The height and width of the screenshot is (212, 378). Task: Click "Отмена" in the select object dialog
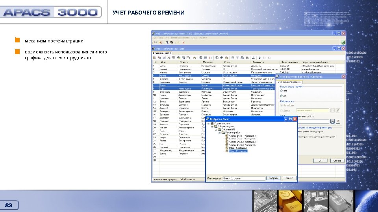(289, 178)
